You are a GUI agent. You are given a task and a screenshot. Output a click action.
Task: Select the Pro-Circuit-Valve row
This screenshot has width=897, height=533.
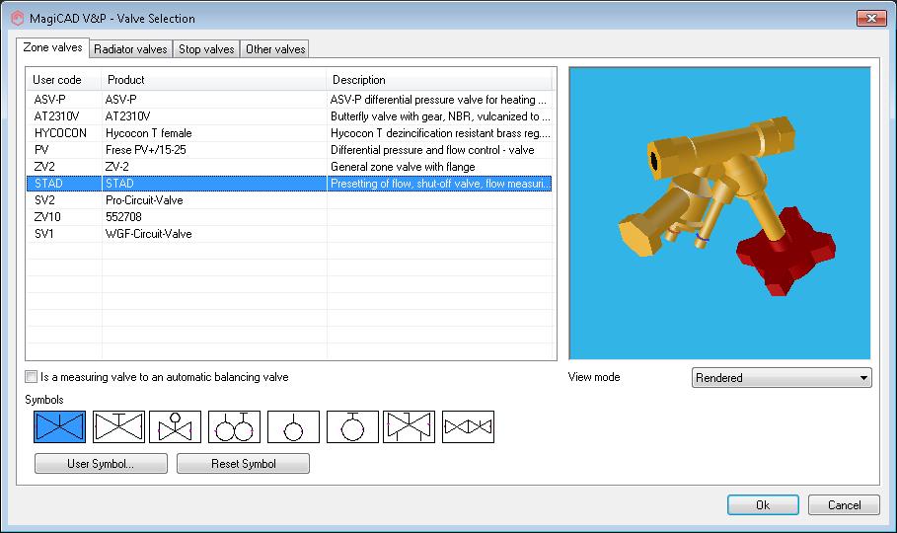[289, 200]
